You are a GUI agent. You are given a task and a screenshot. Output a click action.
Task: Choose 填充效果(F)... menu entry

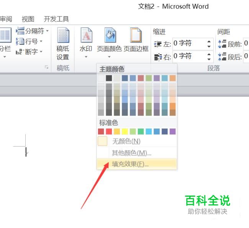click(137, 164)
